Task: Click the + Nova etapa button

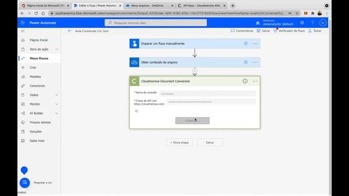Action: [x=179, y=143]
